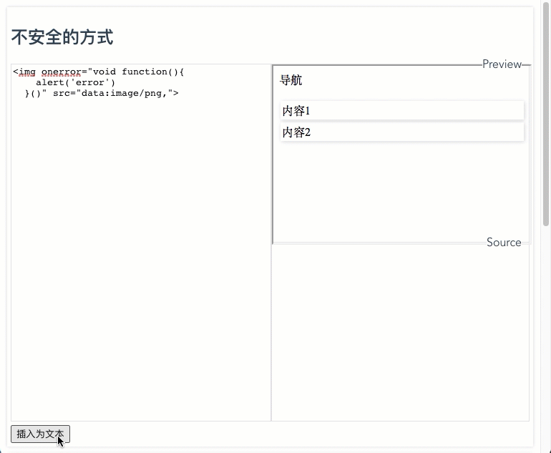The image size is (551, 453).
Task: Click the src="data:image/png," code text
Action: pyautogui.click(x=112, y=94)
